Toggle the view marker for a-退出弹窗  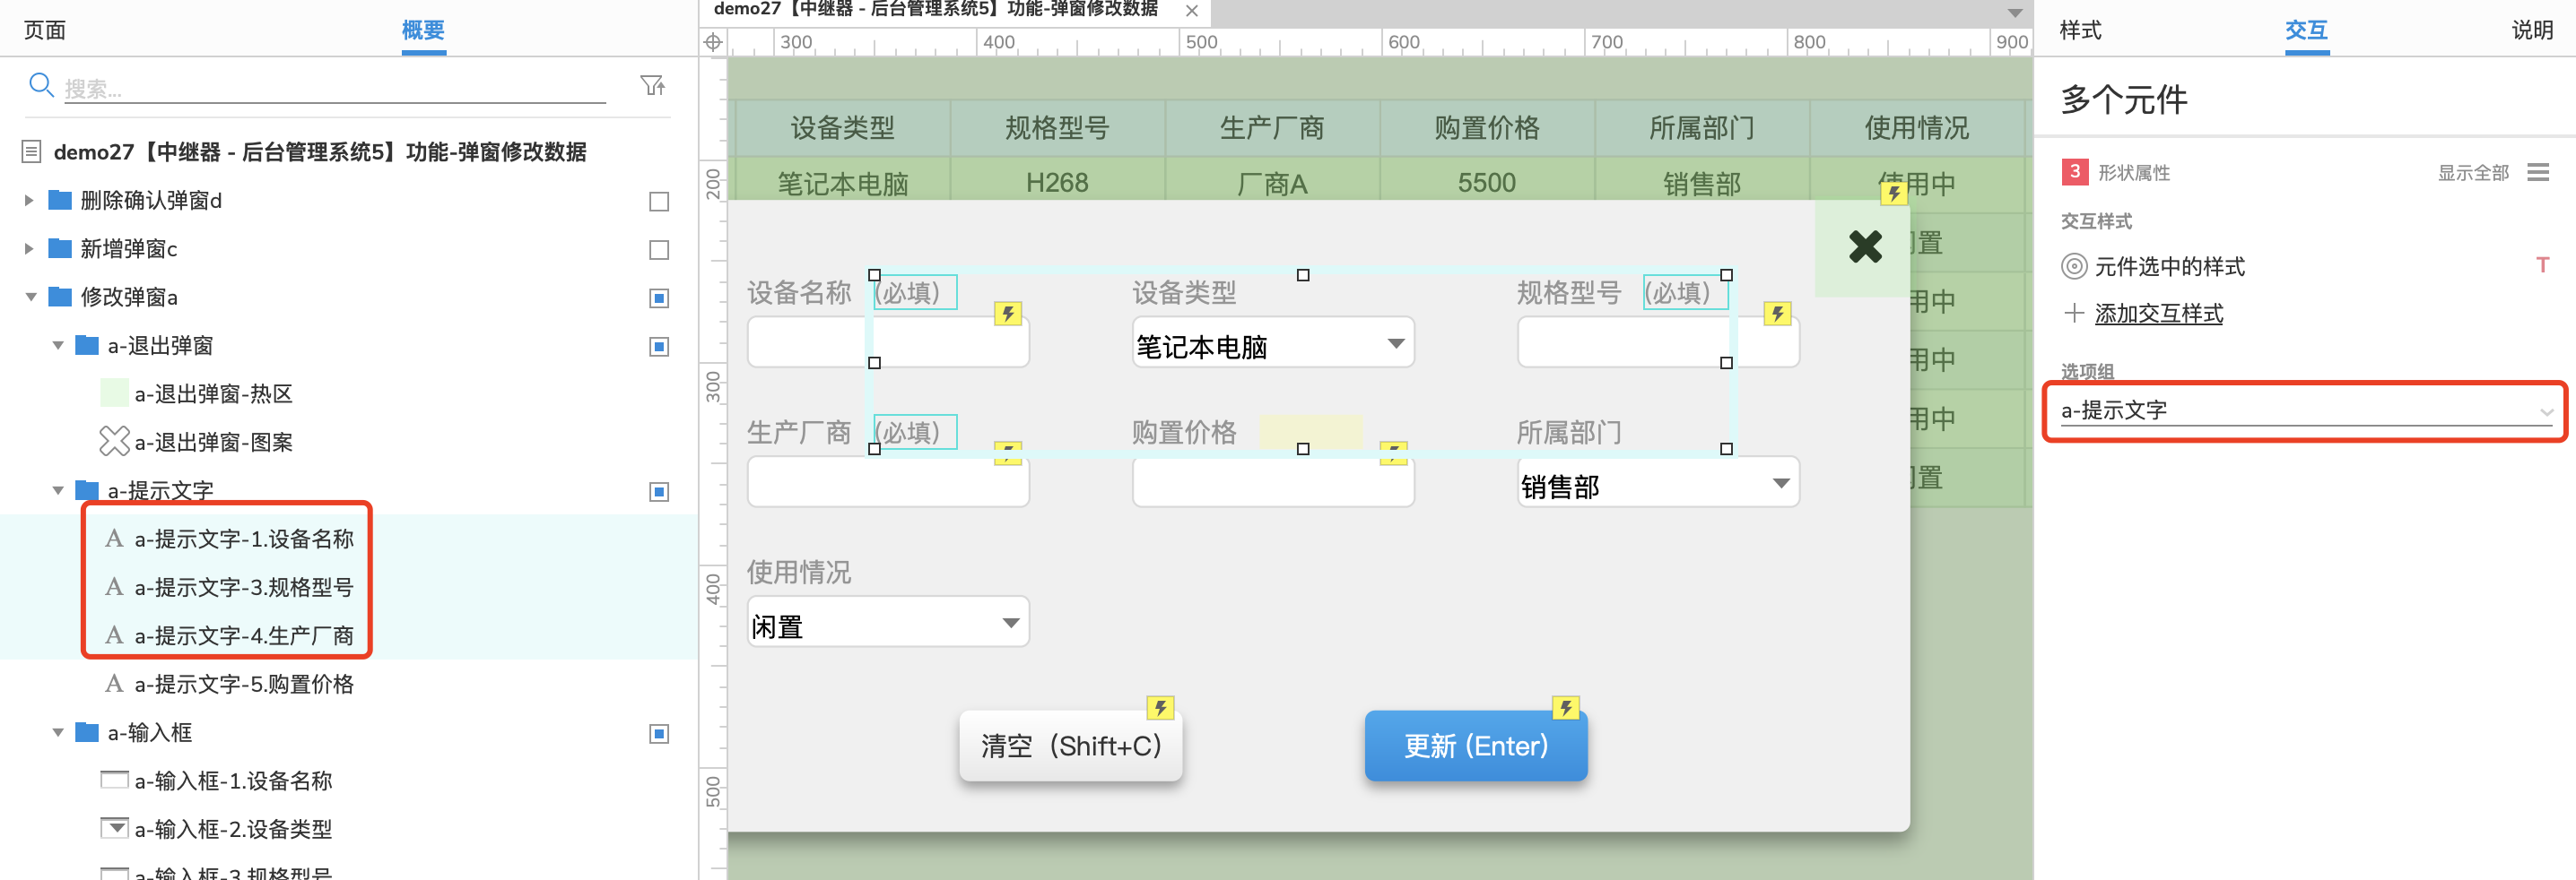659,347
